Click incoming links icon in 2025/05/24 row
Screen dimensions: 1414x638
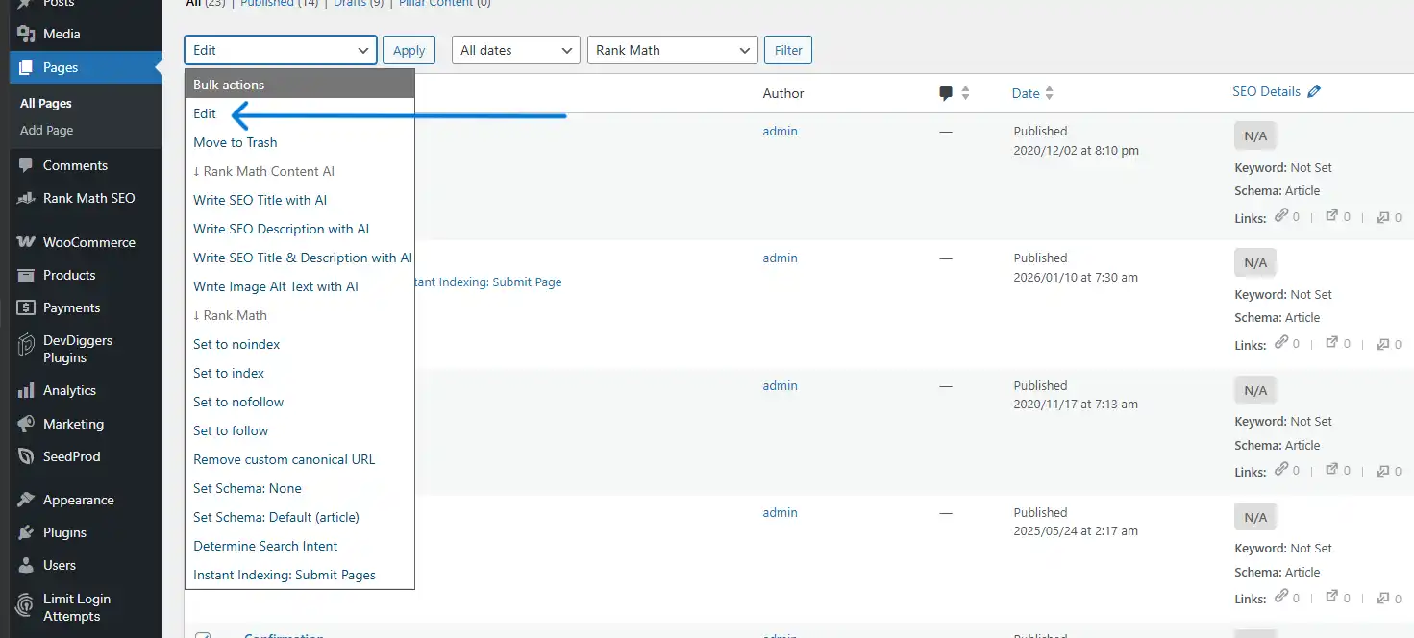tap(1382, 598)
